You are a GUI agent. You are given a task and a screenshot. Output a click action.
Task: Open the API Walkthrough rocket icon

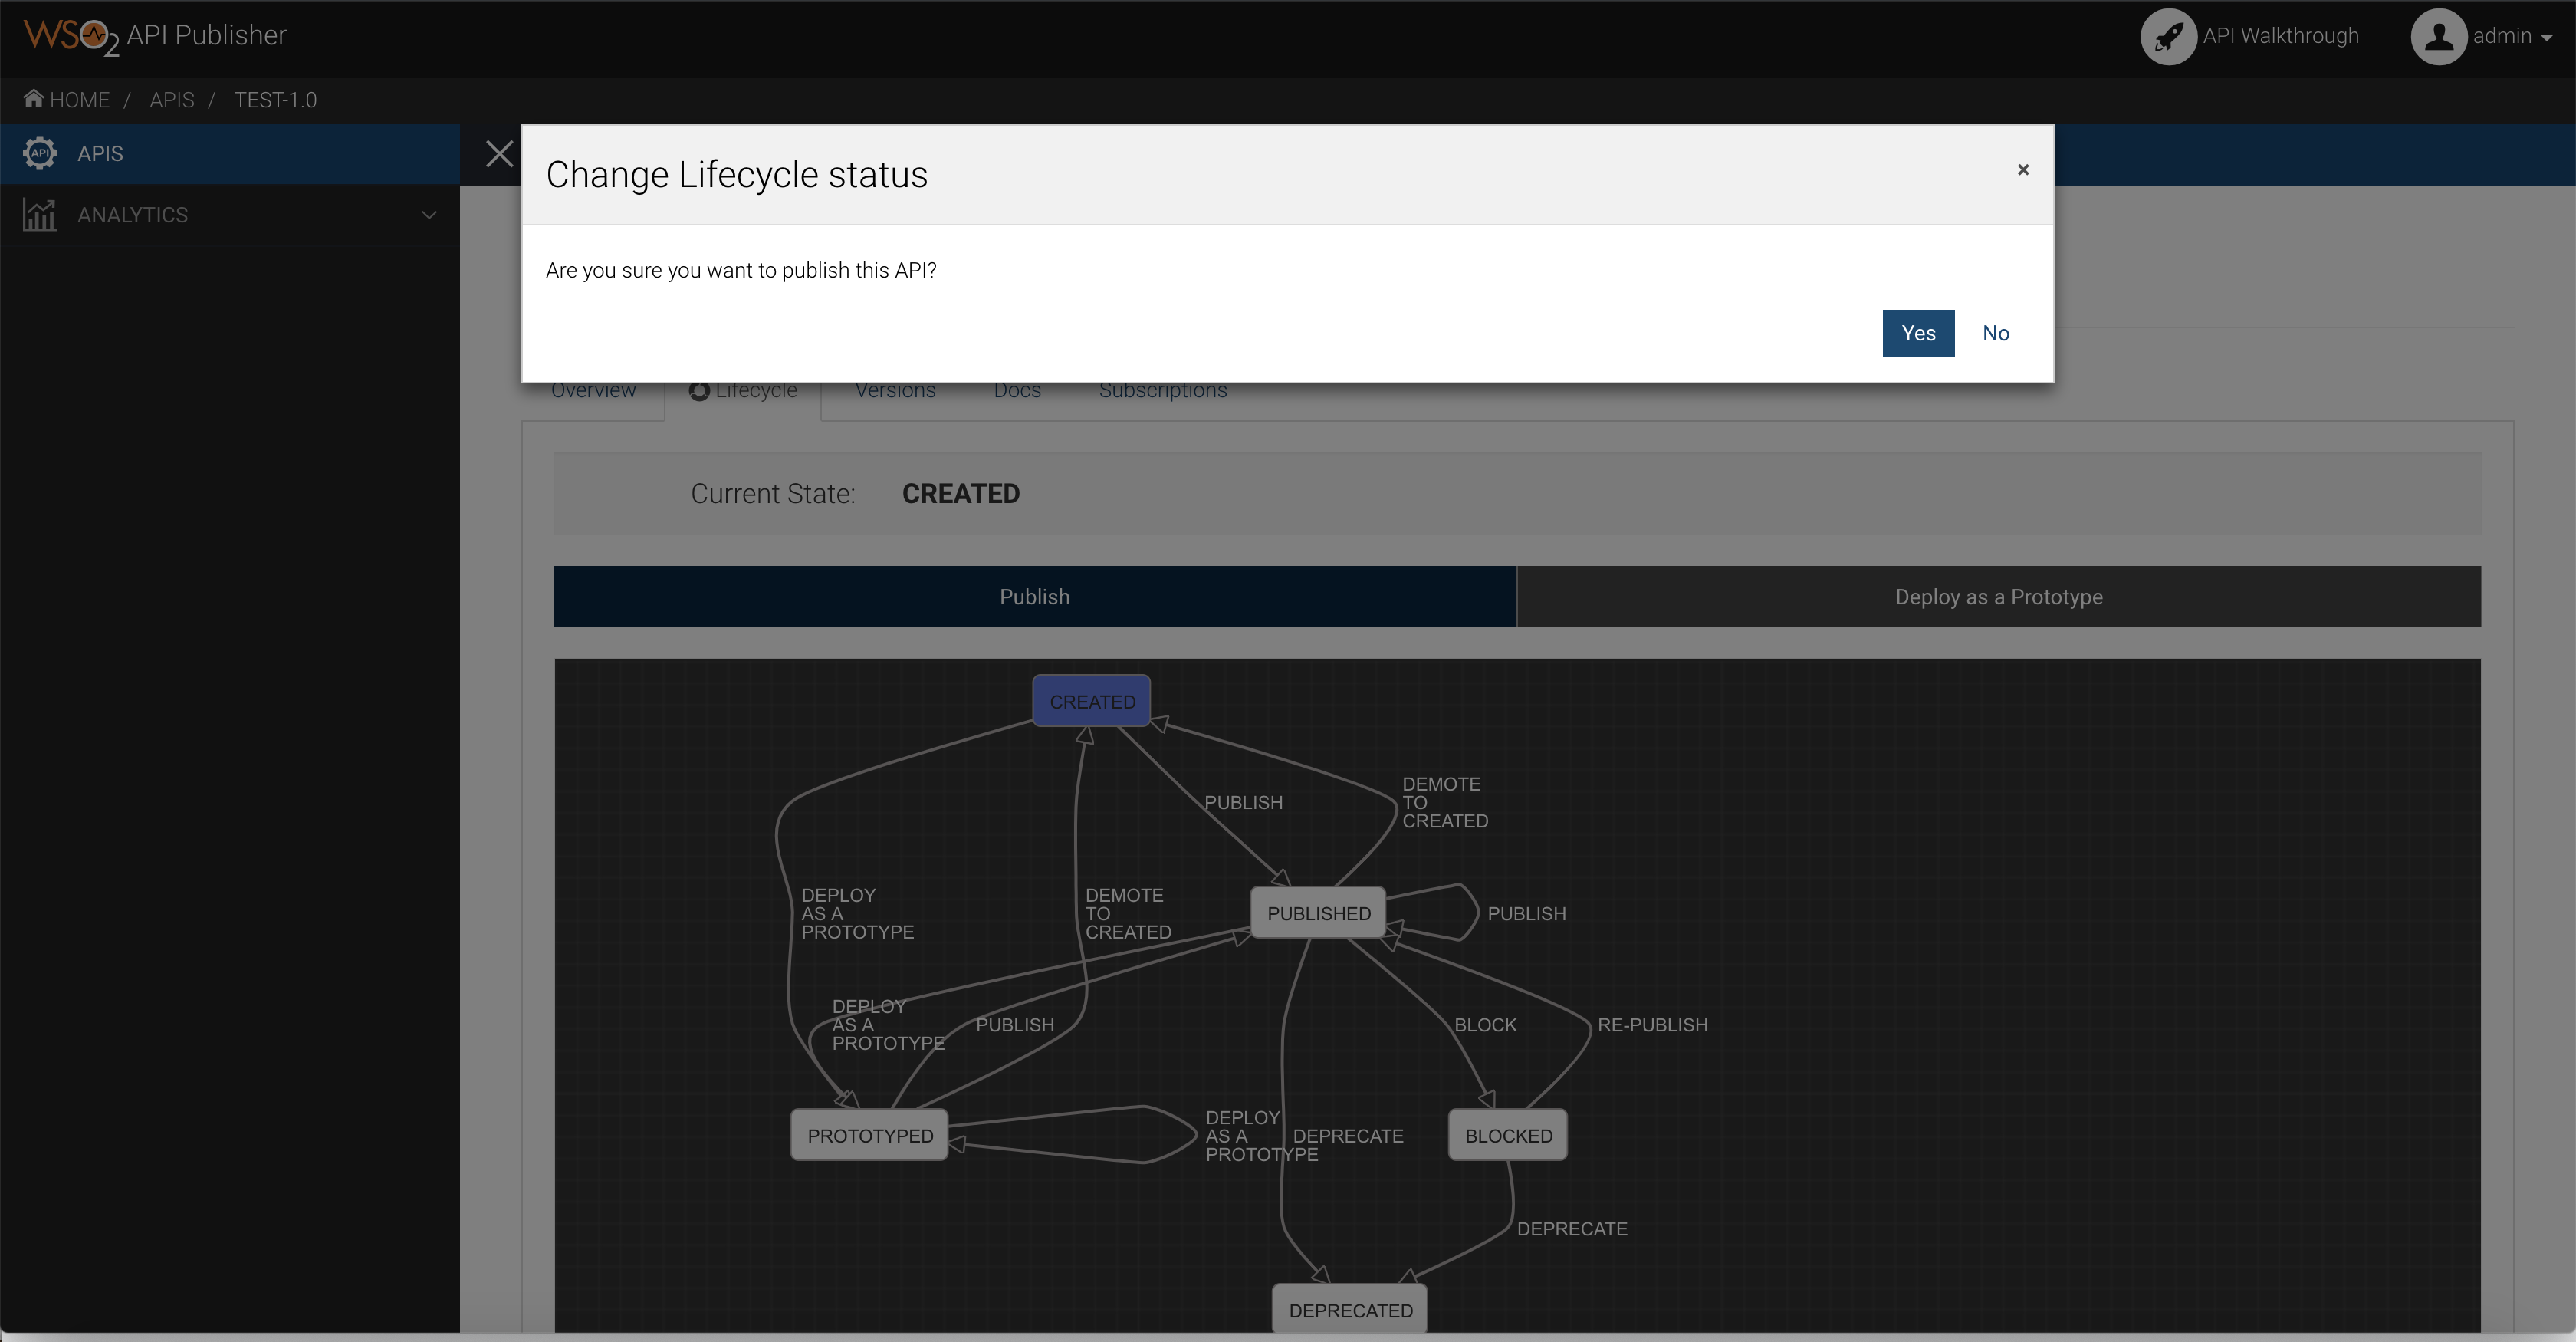2168,36
